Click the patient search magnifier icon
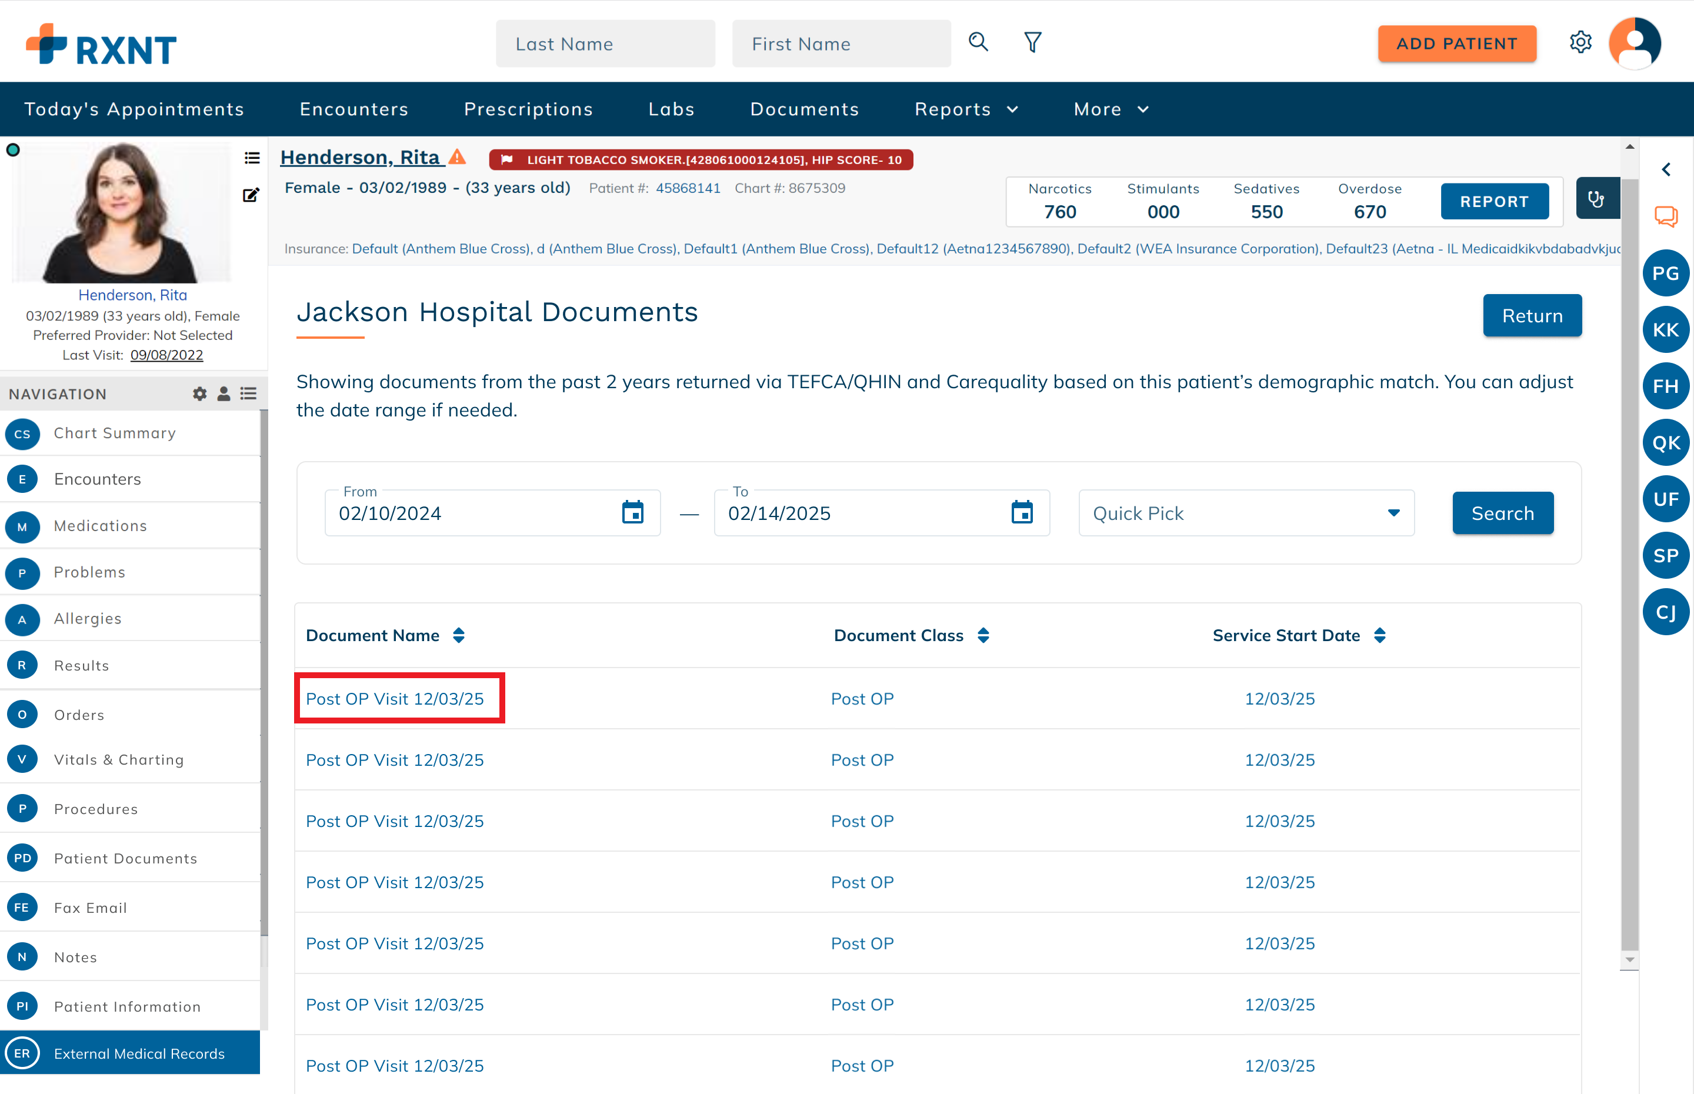Image resolution: width=1694 pixels, height=1094 pixels. tap(978, 42)
